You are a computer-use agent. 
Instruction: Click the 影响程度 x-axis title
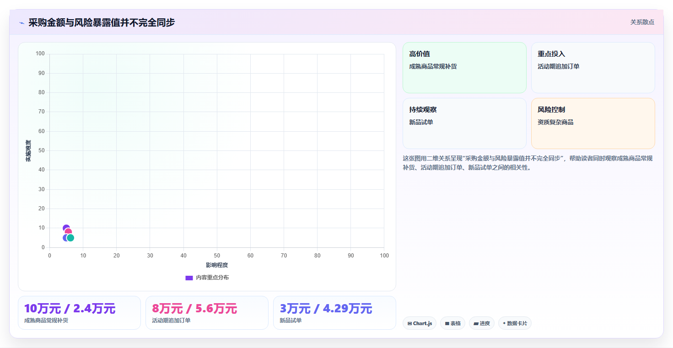pos(217,265)
